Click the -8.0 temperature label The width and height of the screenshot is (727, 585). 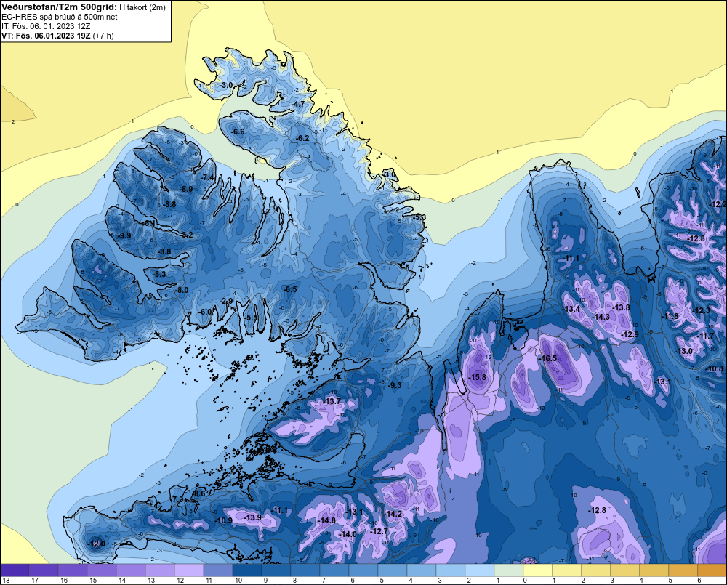180,290
